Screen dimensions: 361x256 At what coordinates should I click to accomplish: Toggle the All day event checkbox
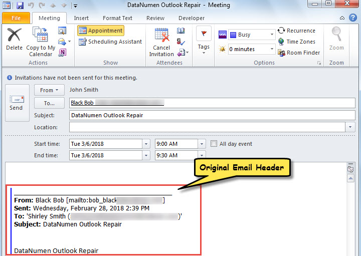215,144
